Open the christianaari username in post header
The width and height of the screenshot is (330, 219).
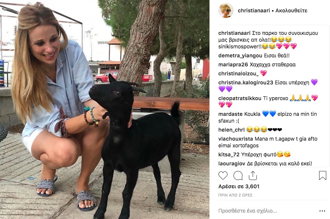(x=254, y=10)
